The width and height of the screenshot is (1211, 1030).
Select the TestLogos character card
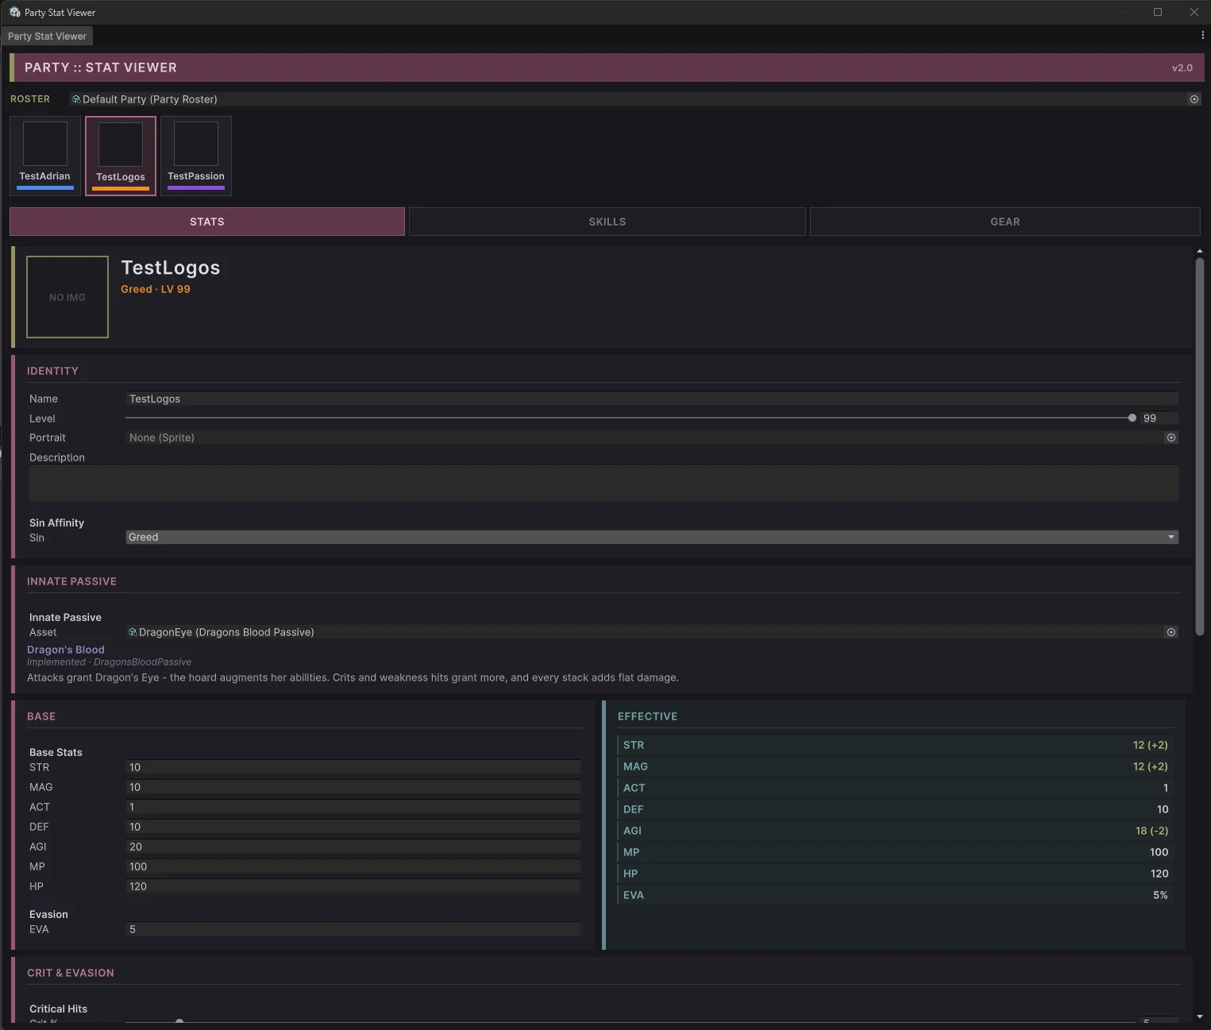(121, 156)
